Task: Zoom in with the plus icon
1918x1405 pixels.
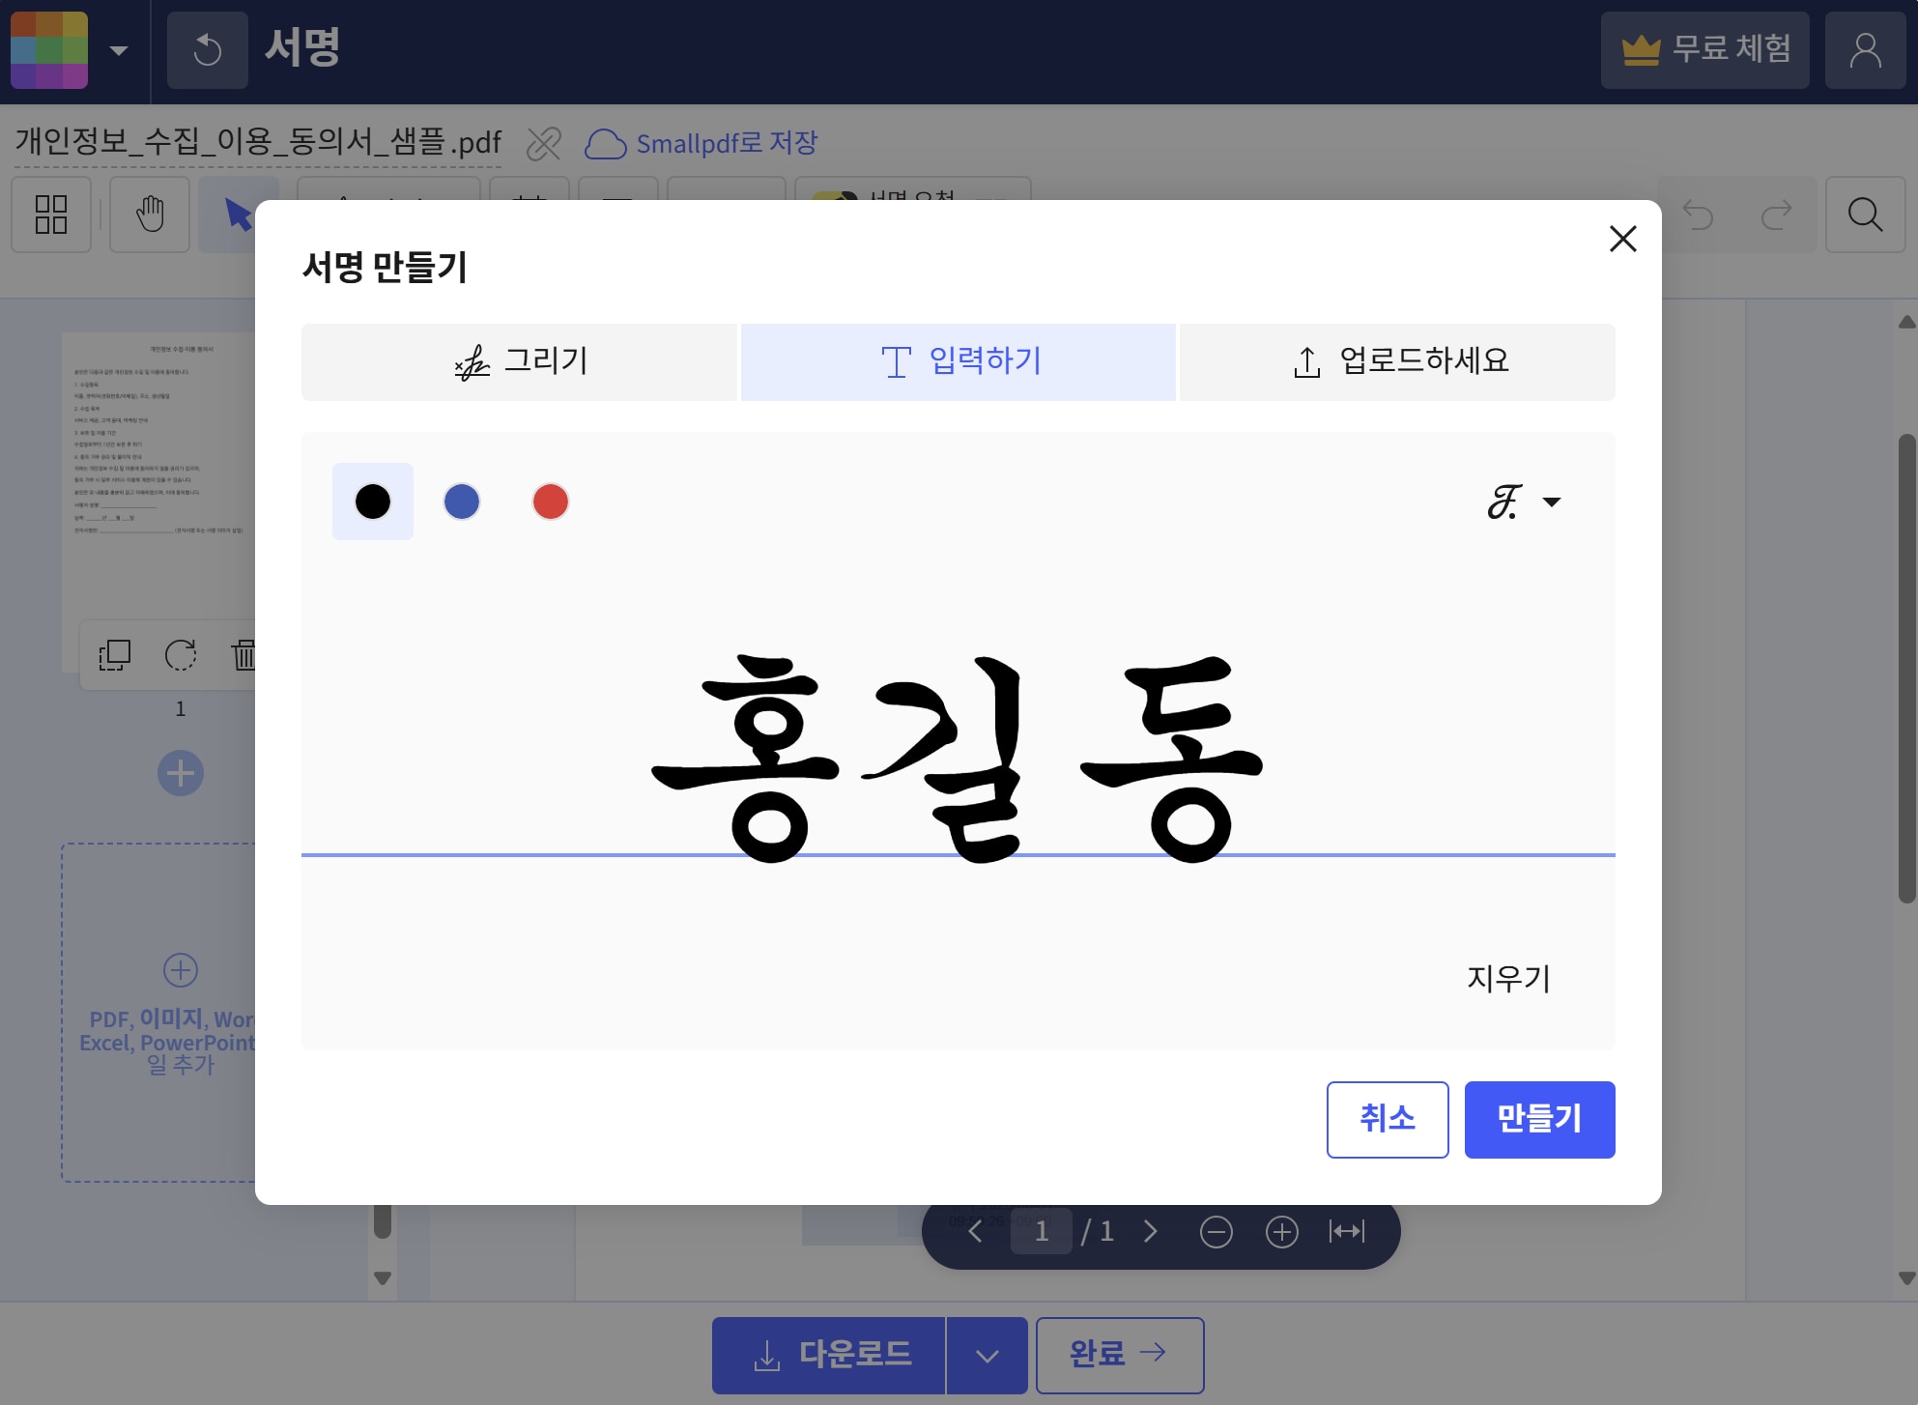Action: click(x=1282, y=1232)
